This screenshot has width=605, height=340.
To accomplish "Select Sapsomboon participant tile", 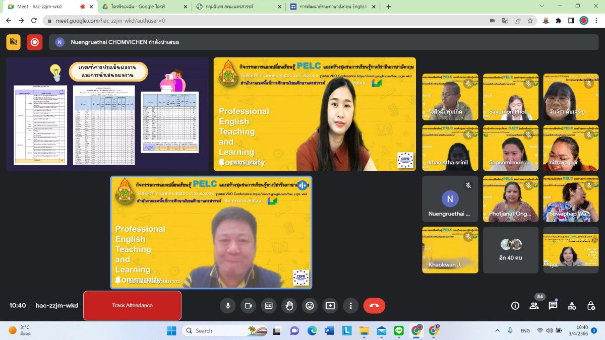I will click(x=511, y=148).
